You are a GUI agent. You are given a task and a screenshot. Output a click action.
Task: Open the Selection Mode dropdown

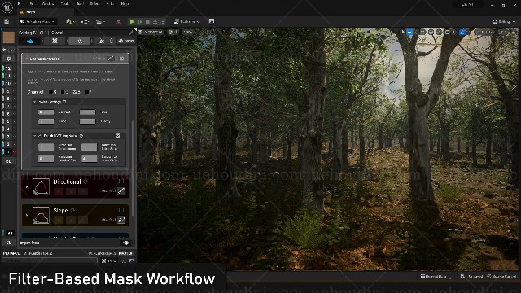point(37,22)
